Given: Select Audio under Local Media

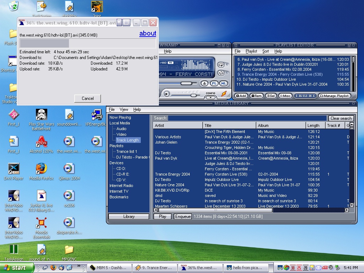Looking at the screenshot, I should [122, 129].
